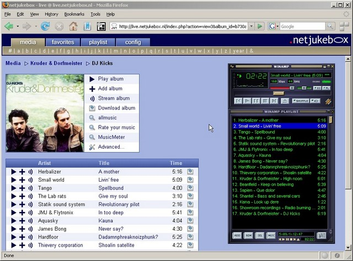Open the History menu
The height and width of the screenshot is (261, 353).
(51, 14)
